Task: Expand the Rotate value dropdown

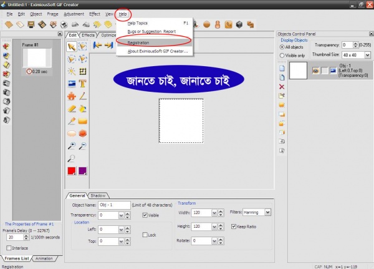Action: (x=214, y=241)
